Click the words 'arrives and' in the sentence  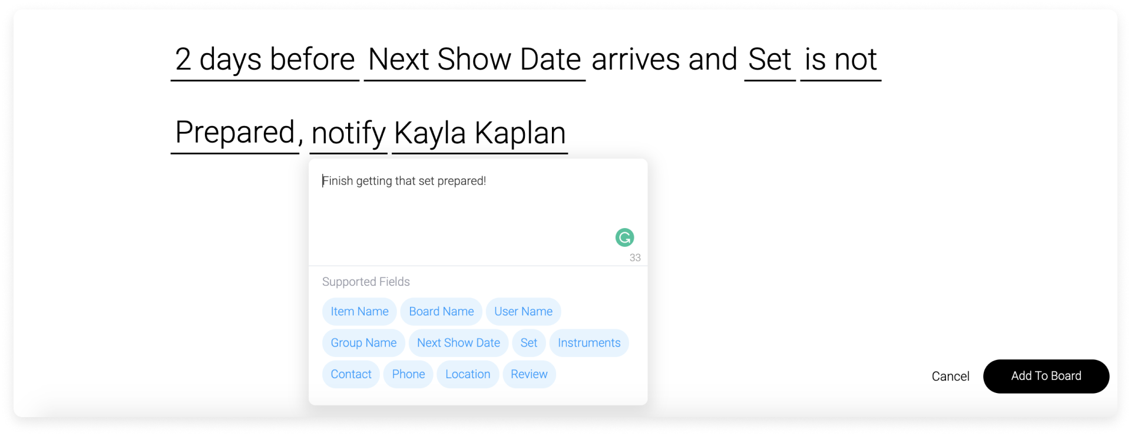[x=664, y=60]
